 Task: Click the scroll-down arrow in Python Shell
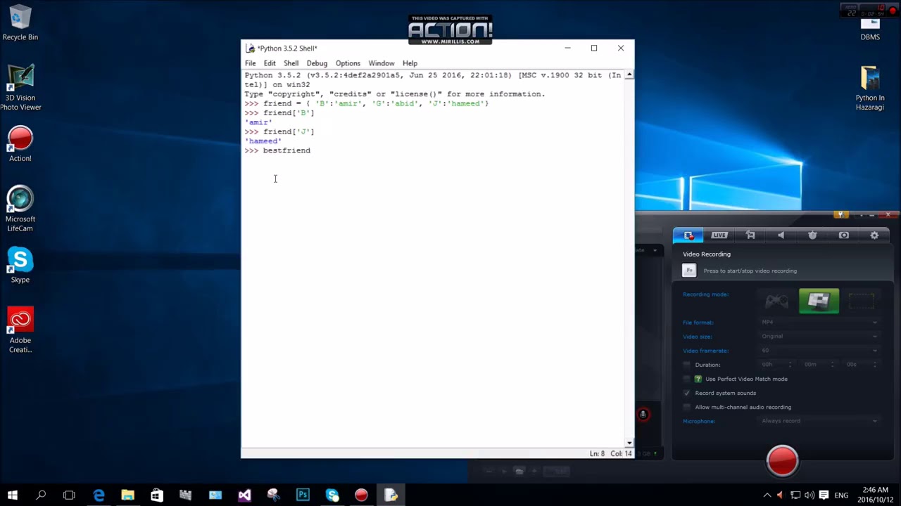(x=629, y=443)
